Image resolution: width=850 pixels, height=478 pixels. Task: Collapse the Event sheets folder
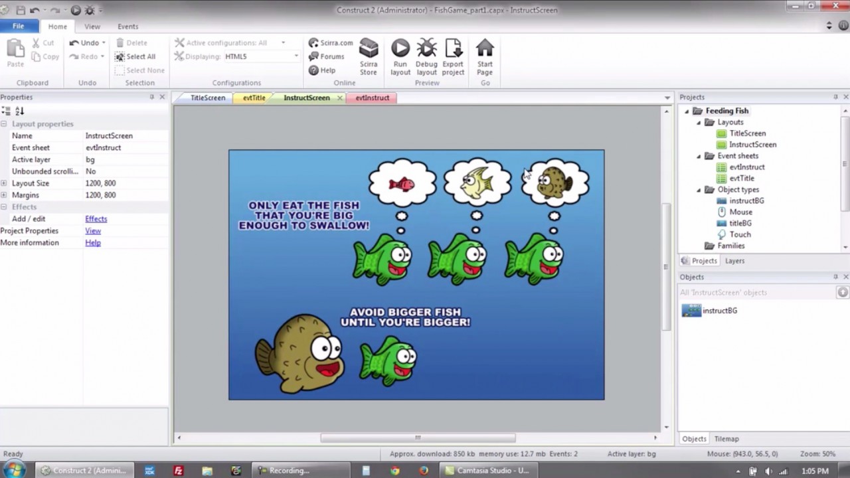tap(699, 156)
